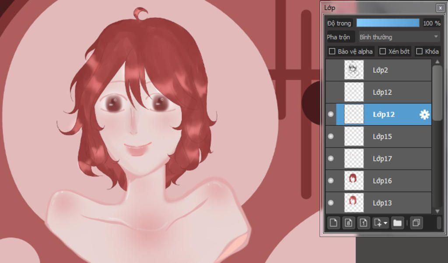Viewport: 448px width, 263px height.
Task: Select layer Lớp17 by name
Action: pyautogui.click(x=382, y=159)
